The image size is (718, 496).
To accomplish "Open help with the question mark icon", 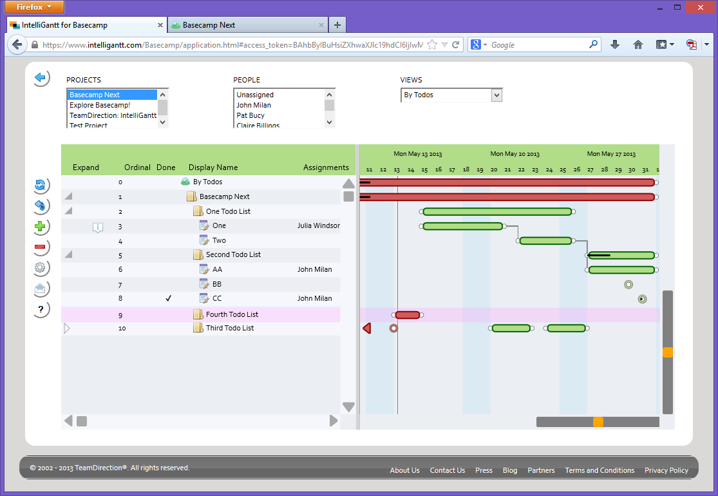I will pyautogui.click(x=41, y=309).
